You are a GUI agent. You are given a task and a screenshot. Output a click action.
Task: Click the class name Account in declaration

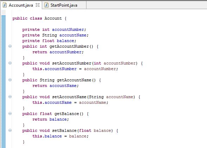tap(53, 18)
